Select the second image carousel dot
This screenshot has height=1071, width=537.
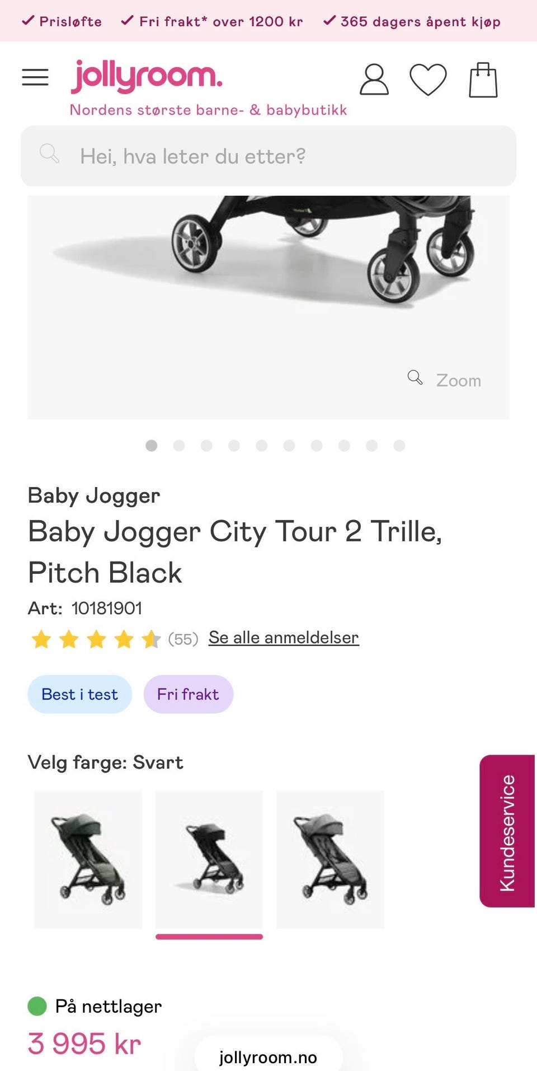tap(179, 446)
